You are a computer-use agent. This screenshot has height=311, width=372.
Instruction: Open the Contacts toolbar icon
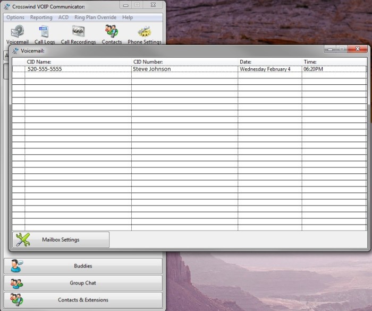[x=111, y=31]
